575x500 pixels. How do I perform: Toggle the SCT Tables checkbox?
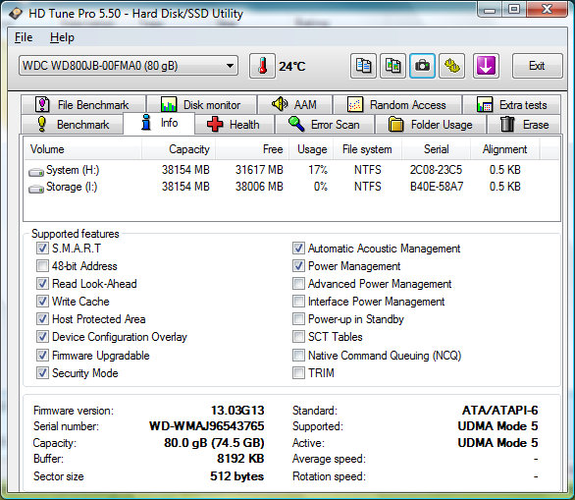pos(298,336)
